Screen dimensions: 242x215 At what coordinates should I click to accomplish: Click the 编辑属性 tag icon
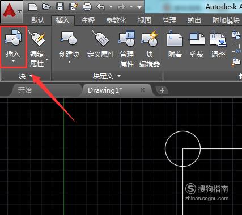pos(37,38)
